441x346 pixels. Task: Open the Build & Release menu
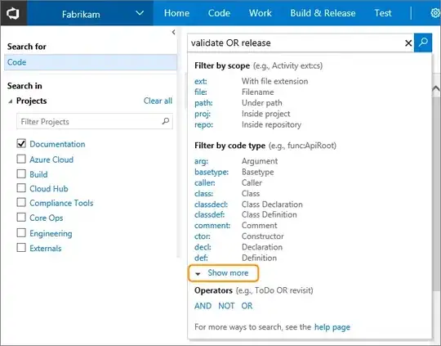[323, 13]
